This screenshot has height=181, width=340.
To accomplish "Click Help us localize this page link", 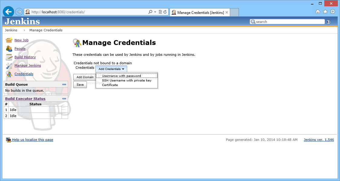I will pyautogui.click(x=32, y=140).
